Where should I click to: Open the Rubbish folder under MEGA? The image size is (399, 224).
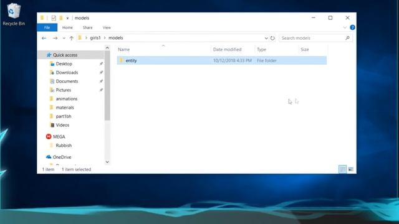(64, 146)
